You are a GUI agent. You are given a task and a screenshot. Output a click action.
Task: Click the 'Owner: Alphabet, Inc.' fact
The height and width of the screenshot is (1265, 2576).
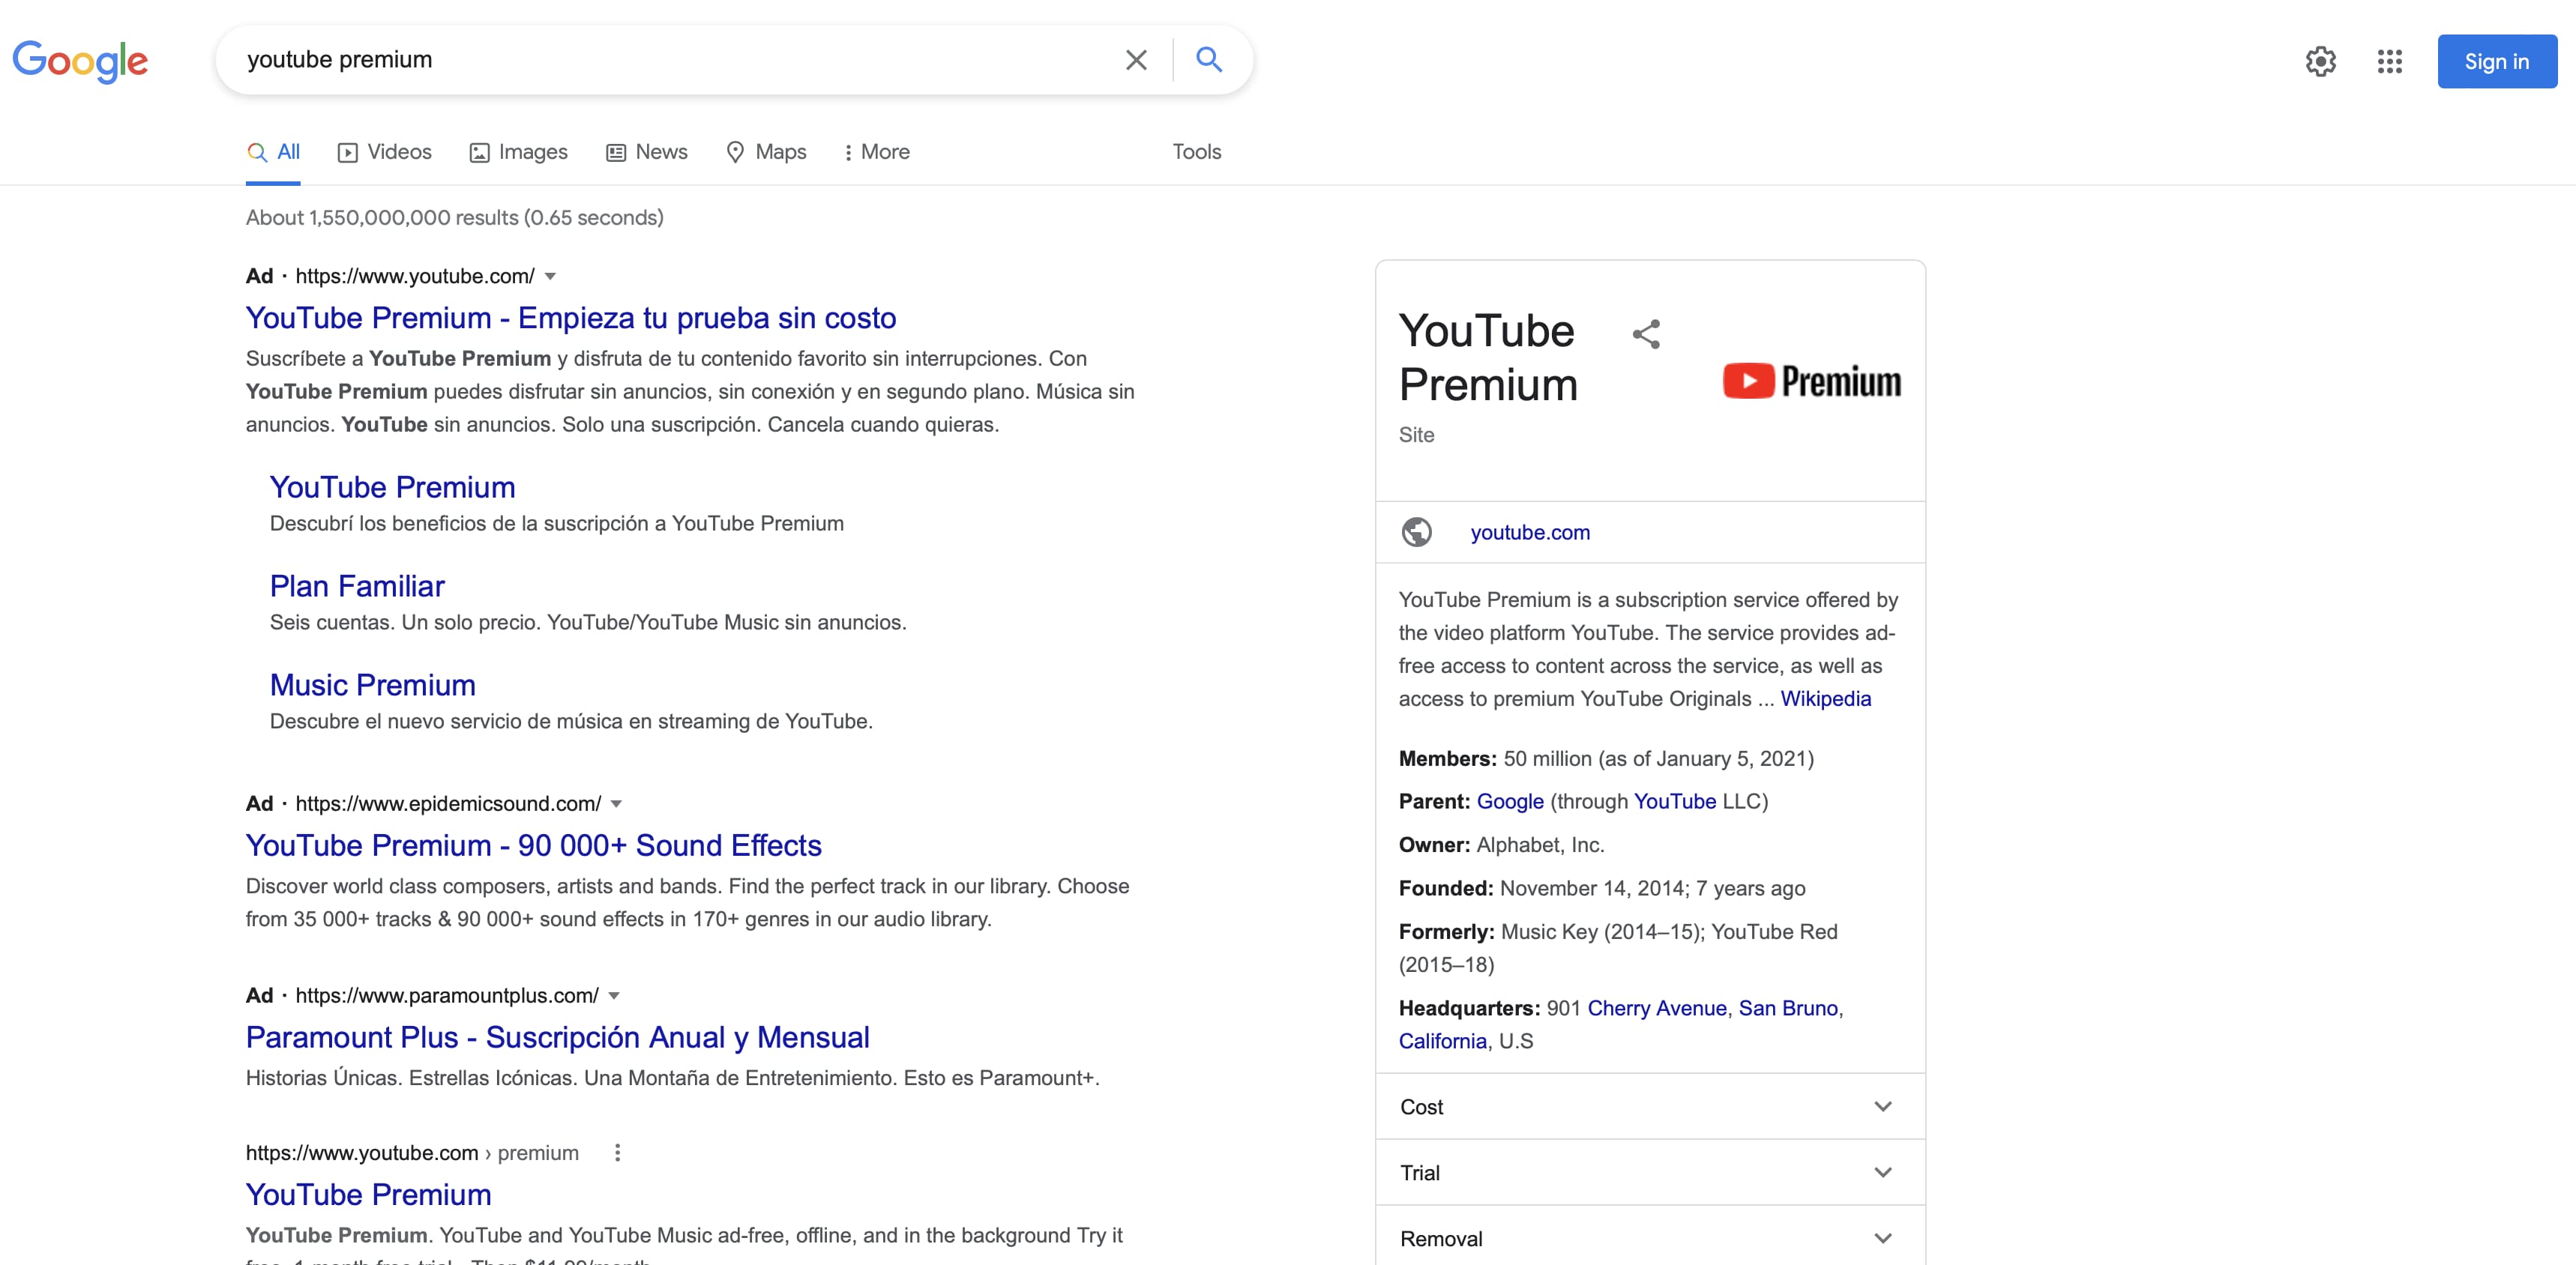1501,845
